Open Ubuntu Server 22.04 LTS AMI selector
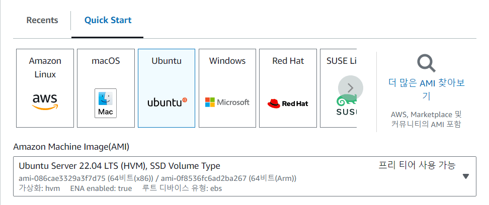 click(x=119, y=166)
